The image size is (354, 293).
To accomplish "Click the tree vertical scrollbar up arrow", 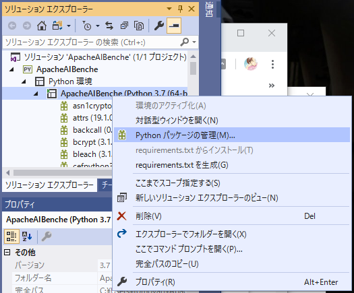I will (194, 57).
